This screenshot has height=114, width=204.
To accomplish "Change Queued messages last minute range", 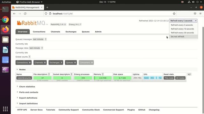I will pyautogui.click(x=38, y=39).
